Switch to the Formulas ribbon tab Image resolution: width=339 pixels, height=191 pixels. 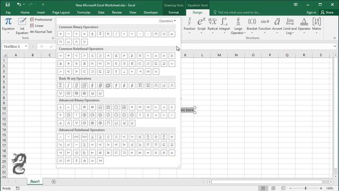(84, 12)
